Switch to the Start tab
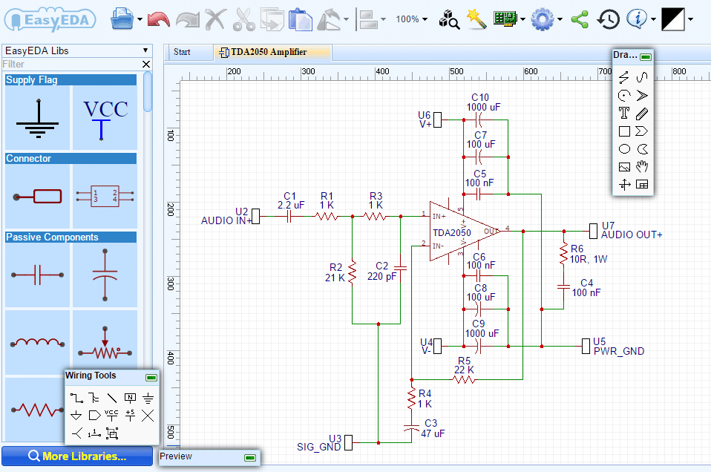Viewport: 711px width, 472px height. [x=182, y=52]
